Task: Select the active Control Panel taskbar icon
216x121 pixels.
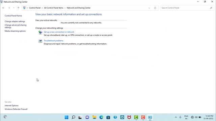Action: point(150,117)
